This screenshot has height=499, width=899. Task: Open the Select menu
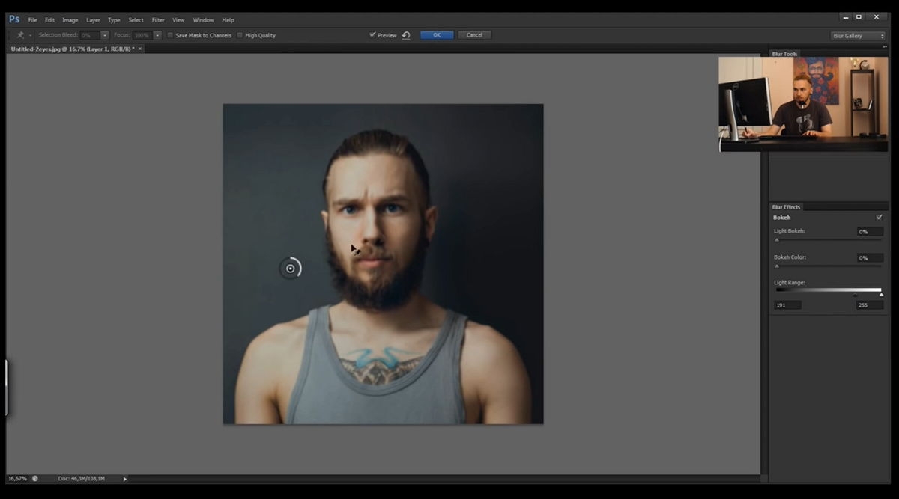point(136,20)
